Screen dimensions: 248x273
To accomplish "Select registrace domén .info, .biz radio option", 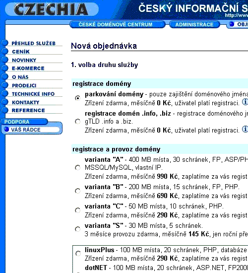I will (x=77, y=121).
